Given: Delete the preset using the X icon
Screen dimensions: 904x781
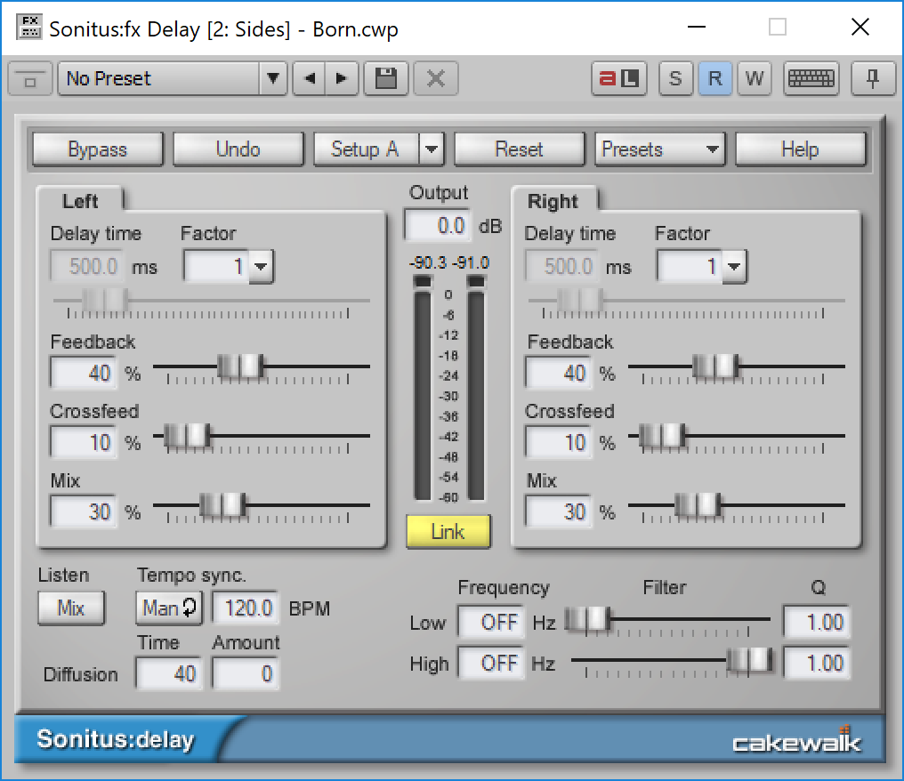Looking at the screenshot, I should click(435, 78).
